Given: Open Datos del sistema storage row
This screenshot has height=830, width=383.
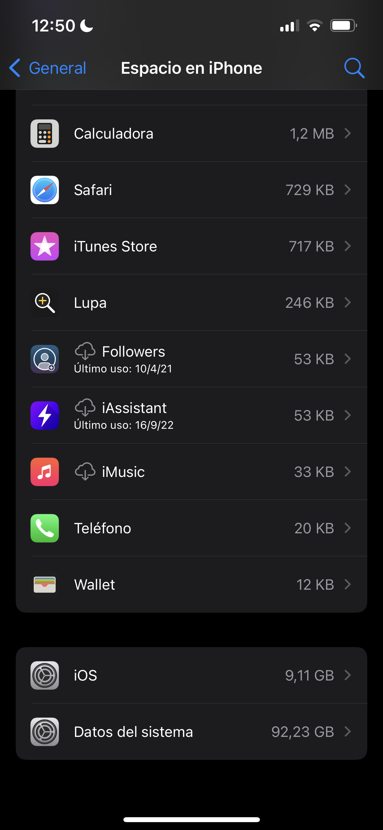Looking at the screenshot, I should click(191, 732).
